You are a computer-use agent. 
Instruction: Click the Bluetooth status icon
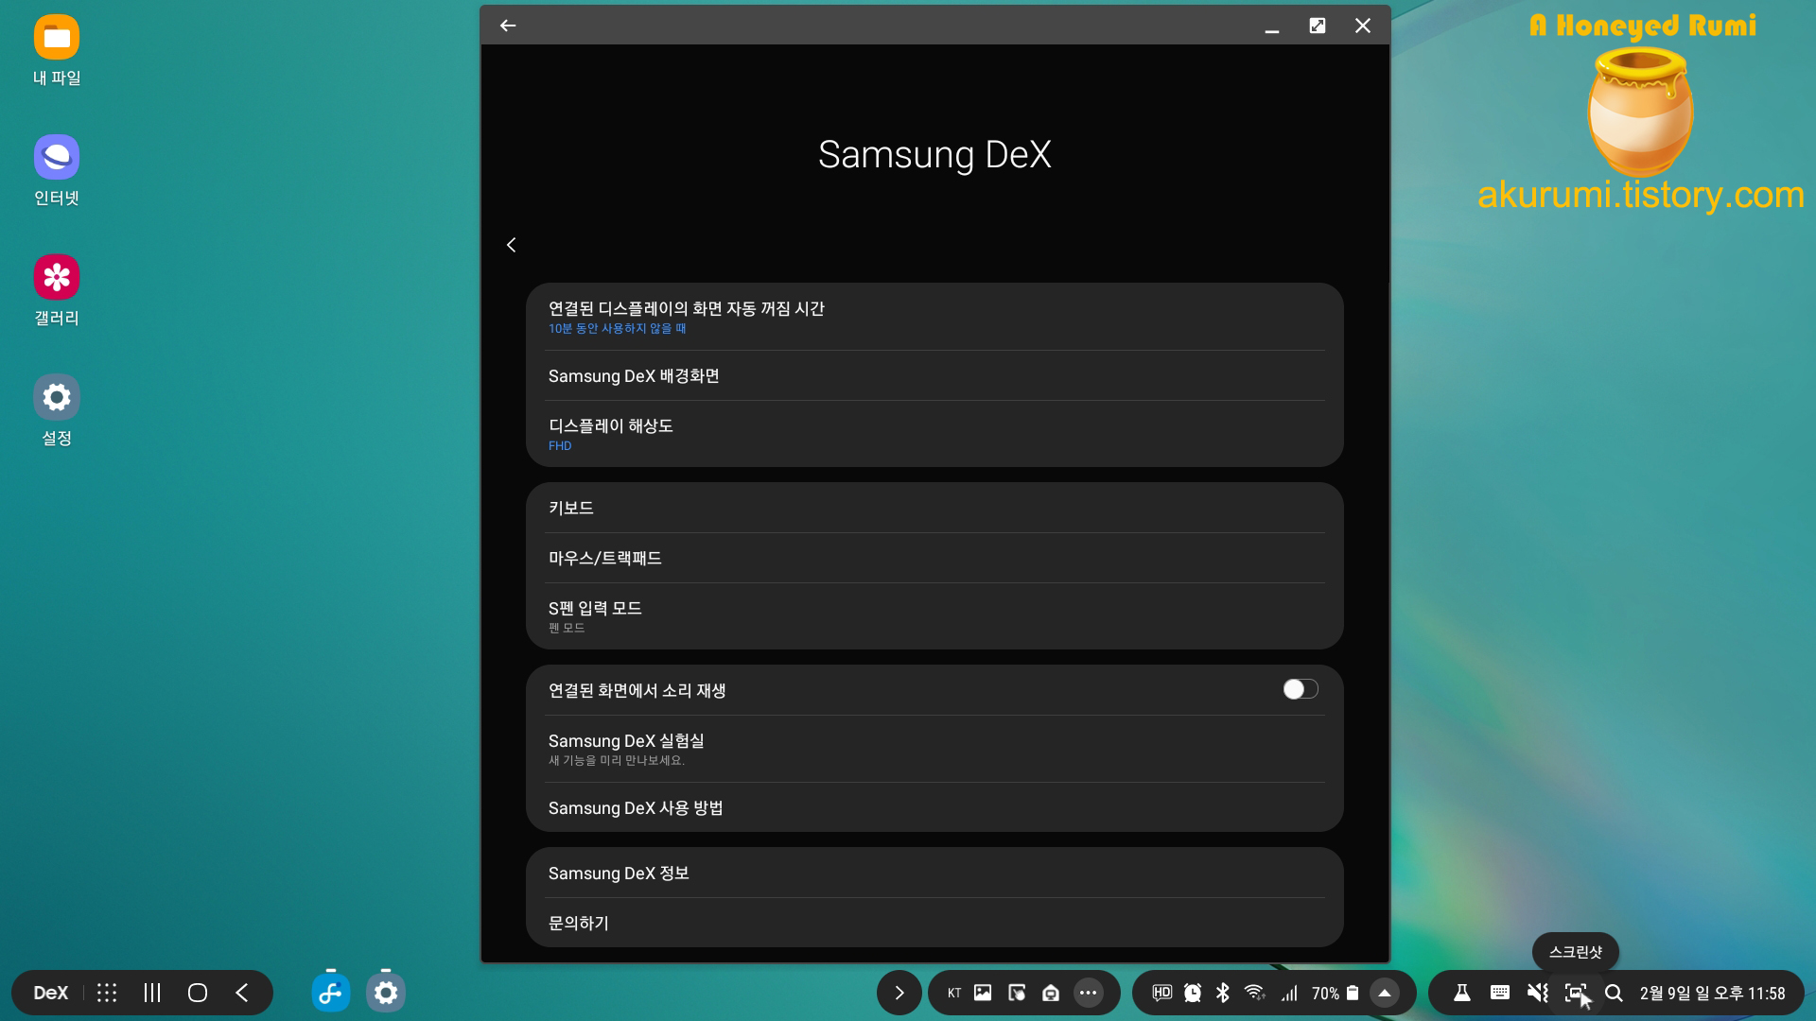pos(1222,993)
